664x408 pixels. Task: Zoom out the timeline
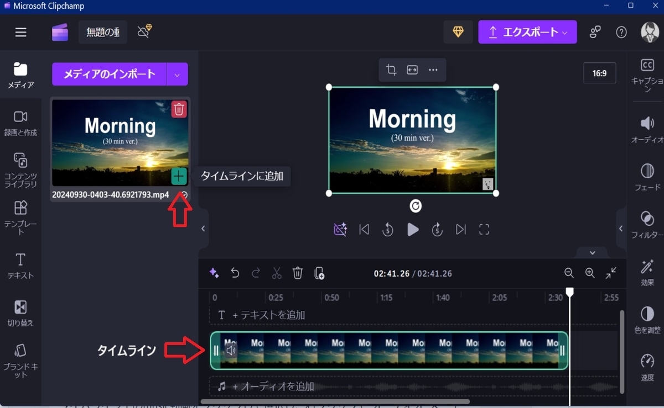pyautogui.click(x=569, y=273)
